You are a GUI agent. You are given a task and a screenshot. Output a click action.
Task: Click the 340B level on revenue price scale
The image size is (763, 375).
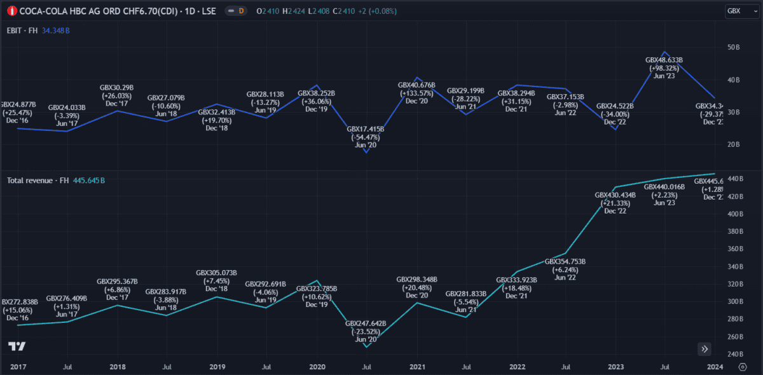coord(736,267)
